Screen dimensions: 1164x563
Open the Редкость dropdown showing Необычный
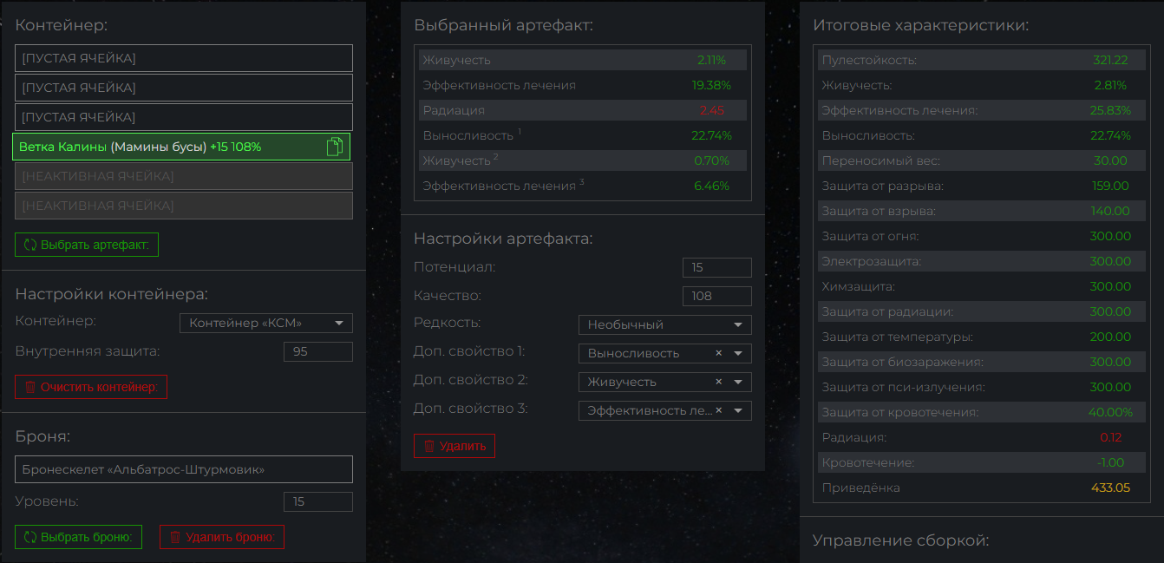[x=664, y=324]
